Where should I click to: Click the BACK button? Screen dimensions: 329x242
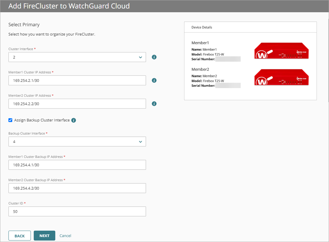tap(20, 235)
